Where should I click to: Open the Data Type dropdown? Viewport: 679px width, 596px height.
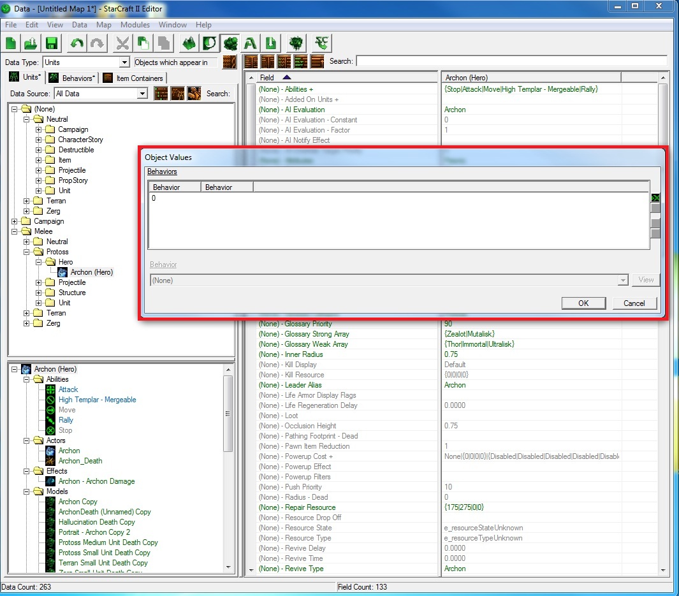coord(124,62)
